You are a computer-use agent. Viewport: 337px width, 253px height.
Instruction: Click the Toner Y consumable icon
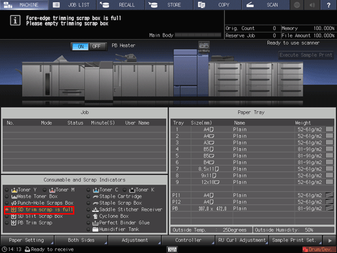(14, 190)
